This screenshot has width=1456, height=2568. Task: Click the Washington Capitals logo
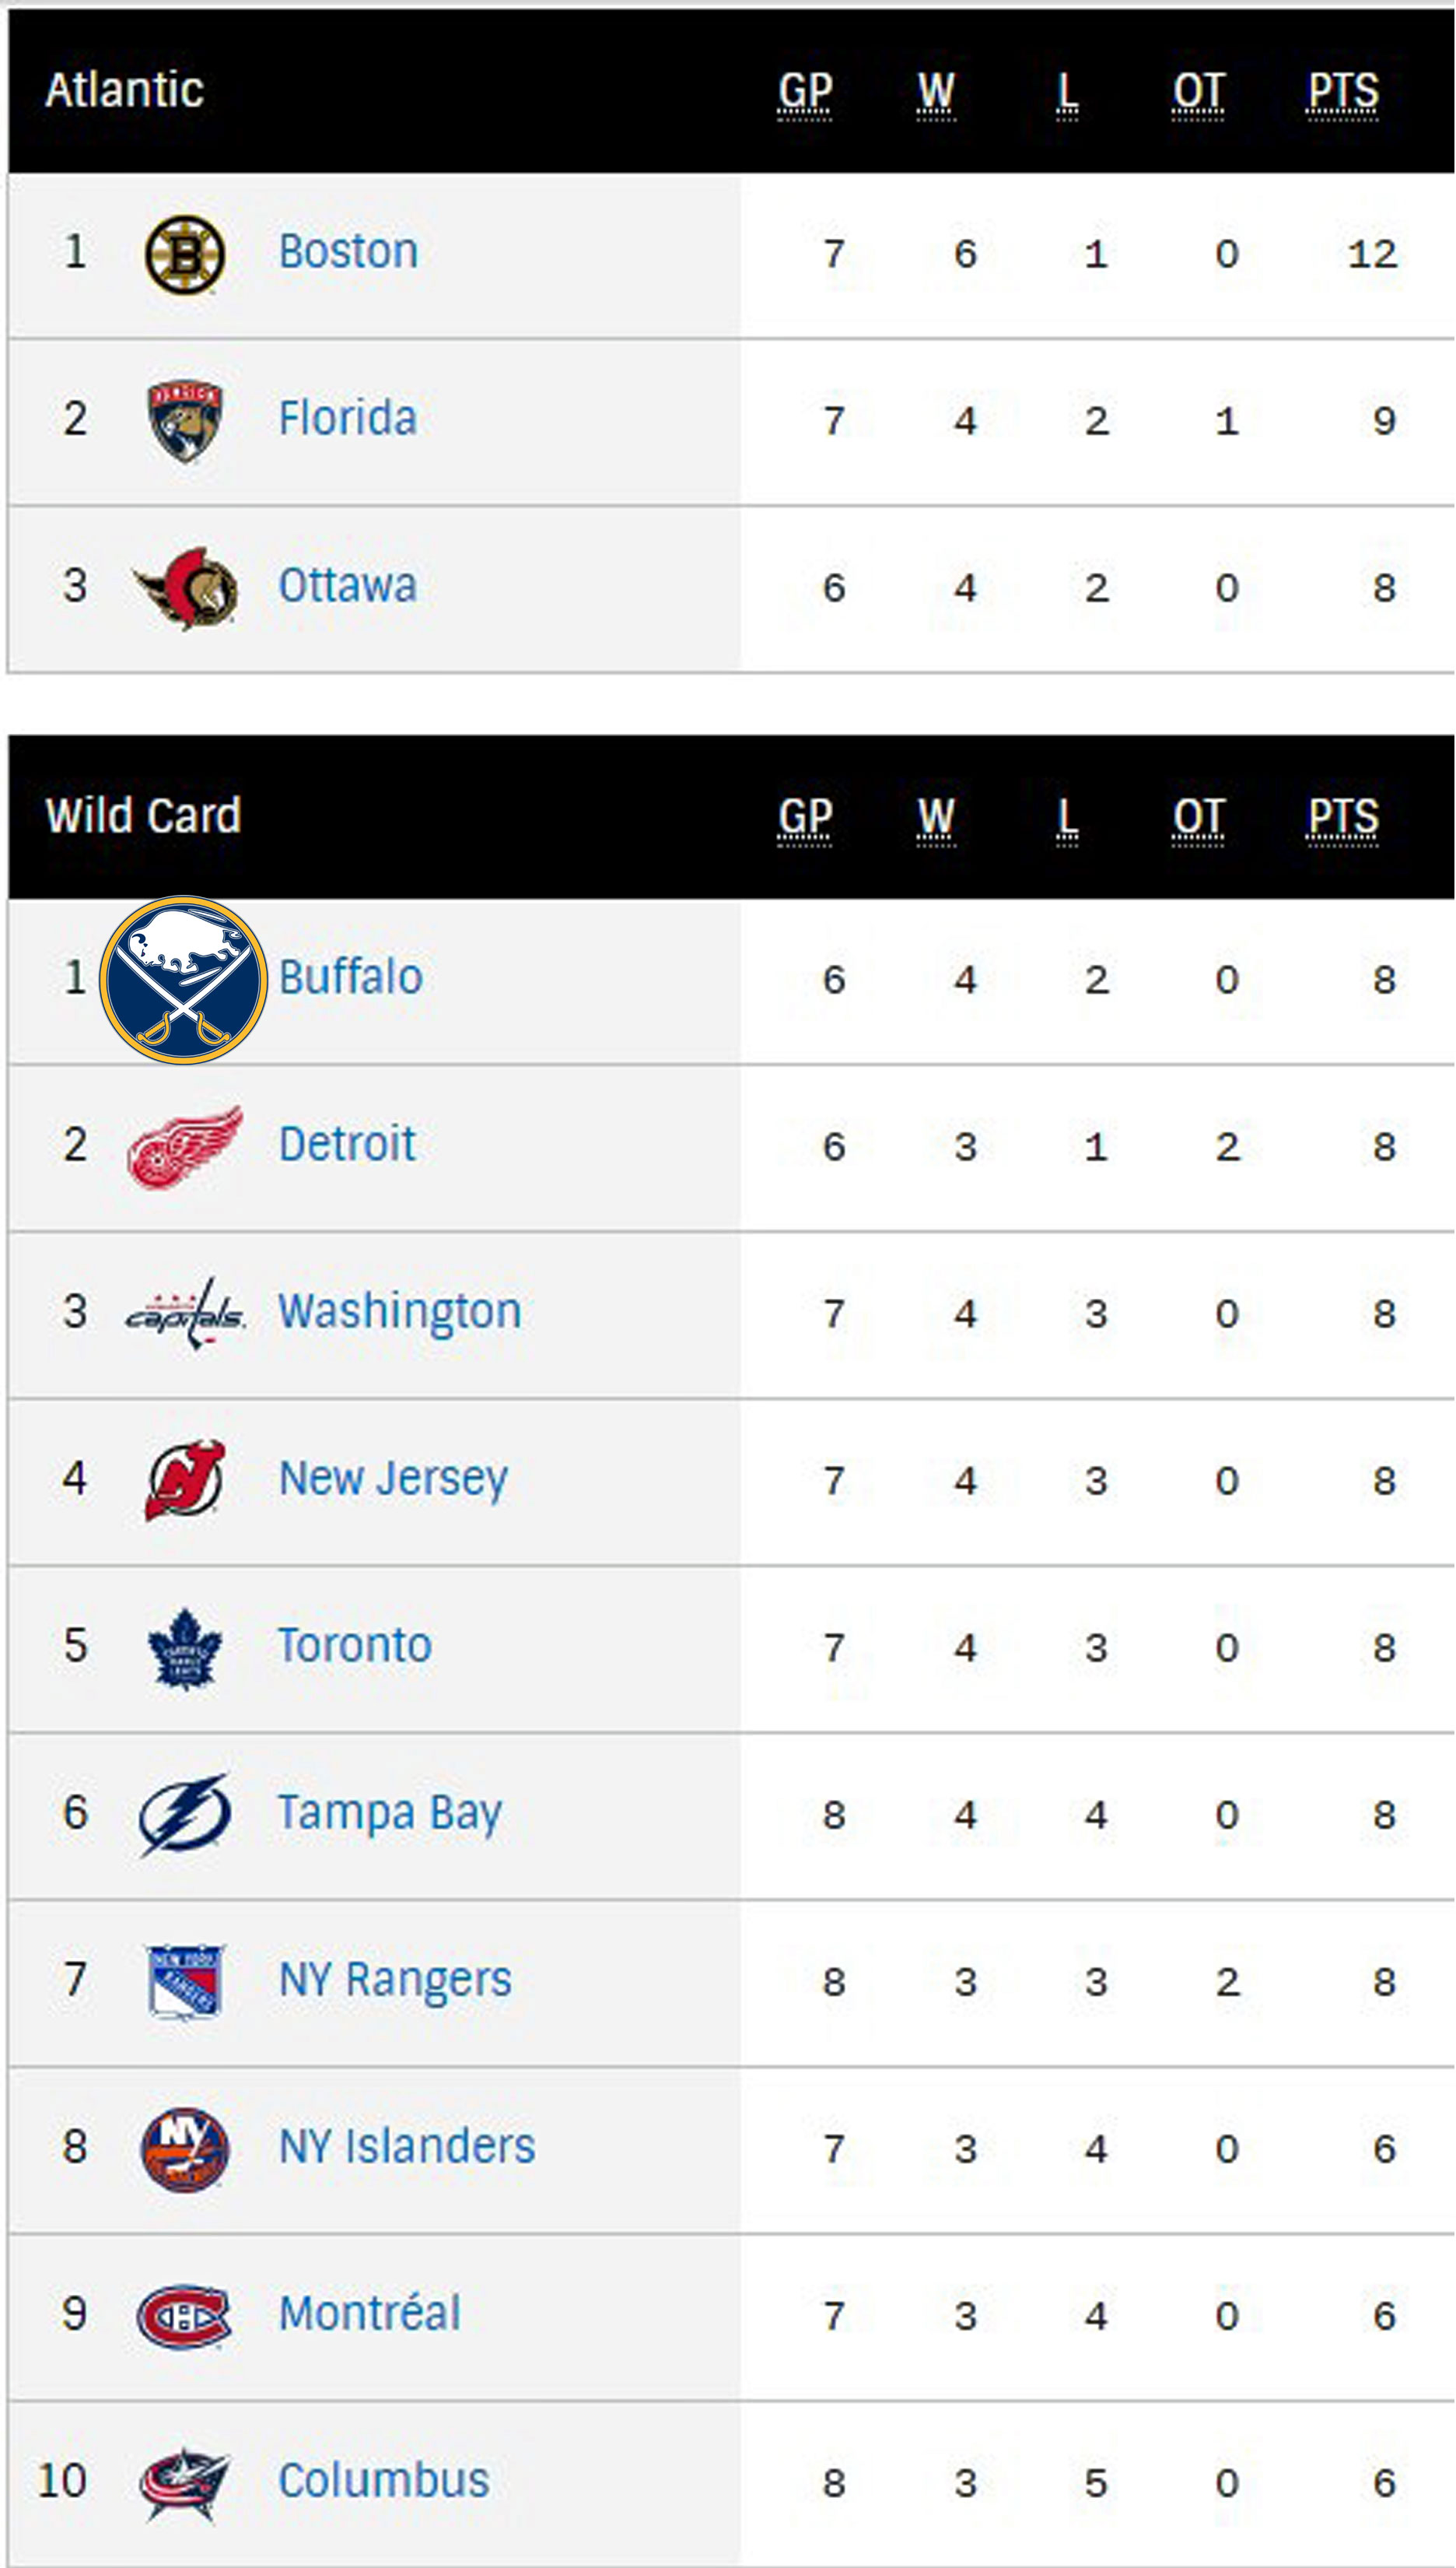pos(185,1314)
